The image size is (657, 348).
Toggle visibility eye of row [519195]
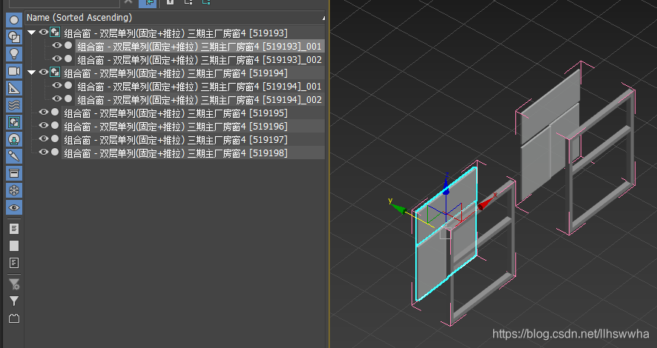[x=44, y=112]
